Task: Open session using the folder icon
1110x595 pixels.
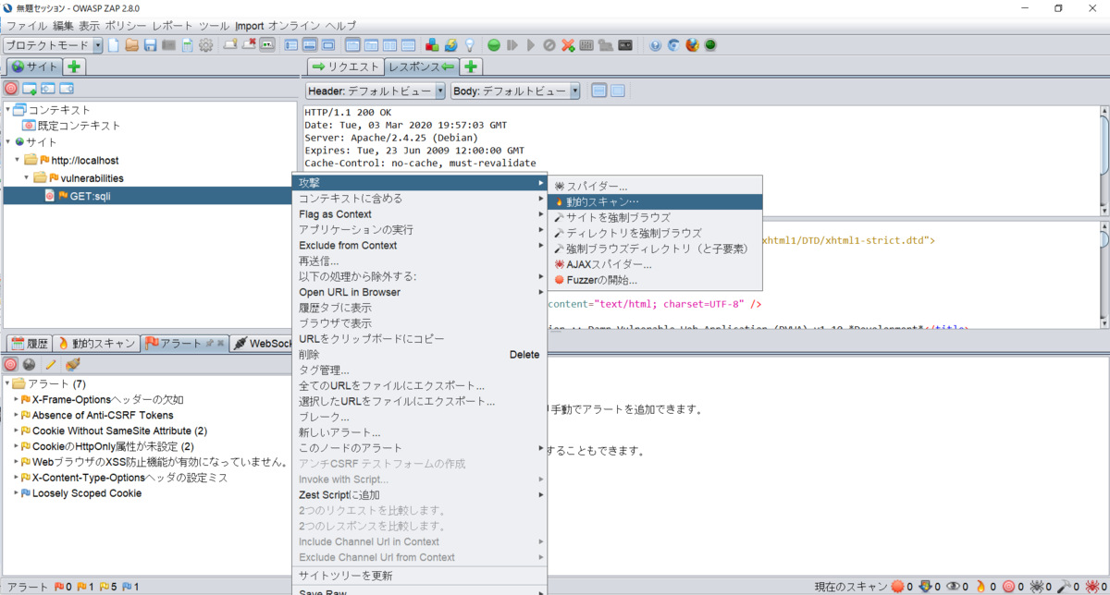Action: 132,44
